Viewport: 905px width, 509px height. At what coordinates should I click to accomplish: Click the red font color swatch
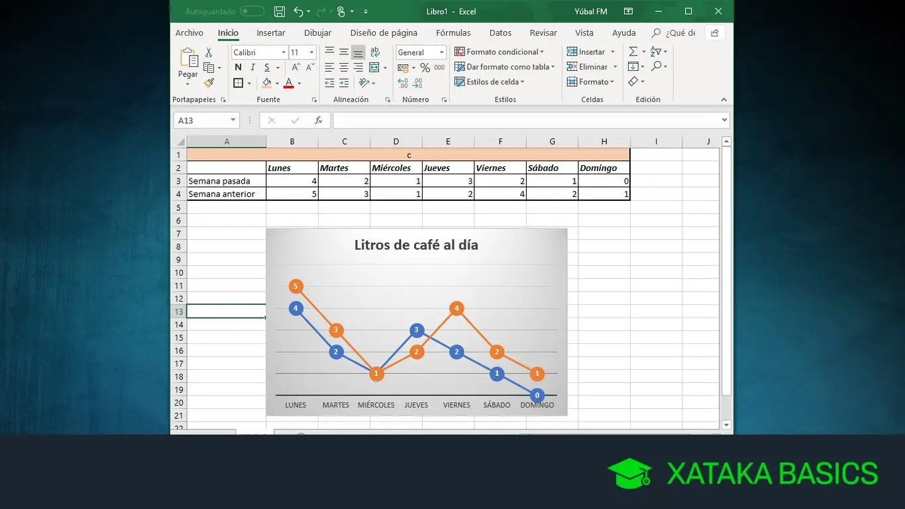pyautogui.click(x=288, y=83)
